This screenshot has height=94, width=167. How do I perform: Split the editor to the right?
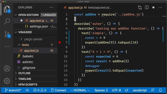pos(147,8)
